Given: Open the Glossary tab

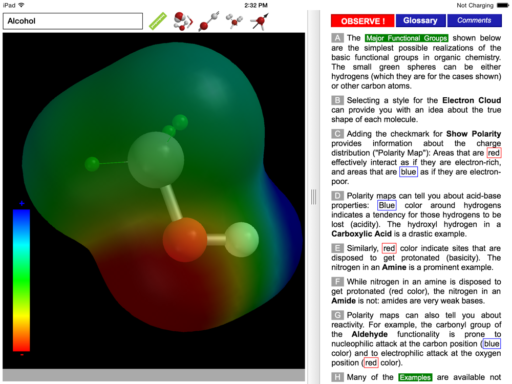Looking at the screenshot, I should click(420, 20).
